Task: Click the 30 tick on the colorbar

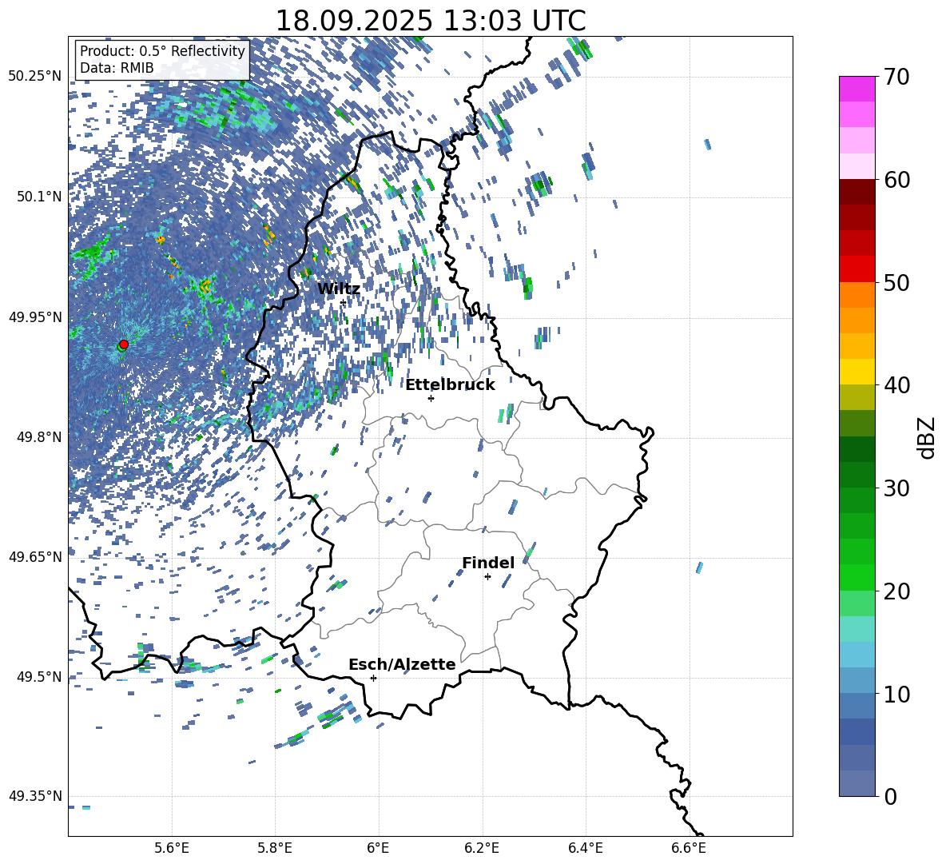Action: coord(897,488)
